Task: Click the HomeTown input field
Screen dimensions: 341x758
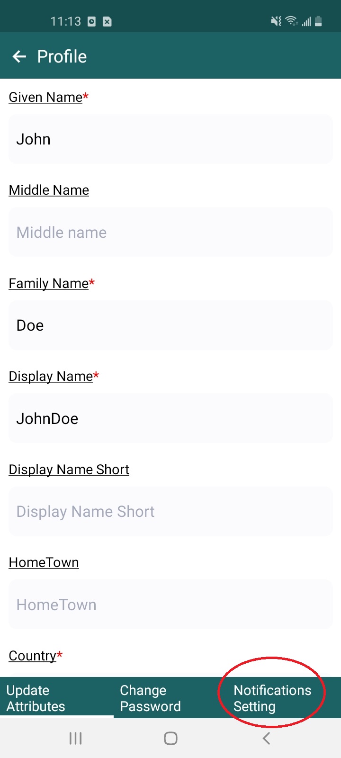Action: tap(170, 604)
